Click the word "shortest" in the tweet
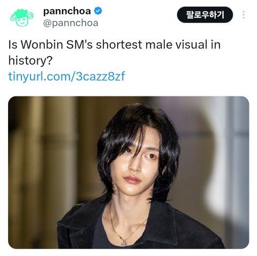The height and width of the screenshot is (256, 257). coord(119,44)
